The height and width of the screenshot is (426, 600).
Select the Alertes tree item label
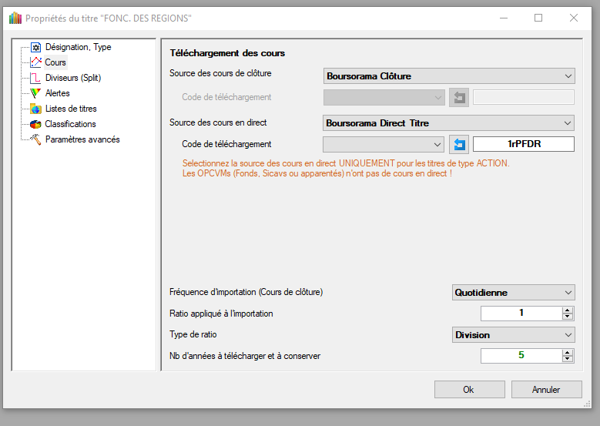click(x=58, y=93)
